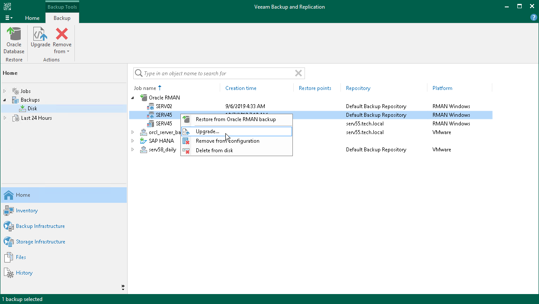Viewport: 539px width, 304px height.
Task: Select the SERV02 backup row
Action: tap(164, 106)
